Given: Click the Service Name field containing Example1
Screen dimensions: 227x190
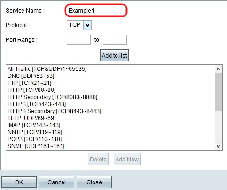Looking at the screenshot, I should point(96,11).
